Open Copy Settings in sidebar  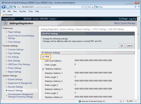point(14,53)
